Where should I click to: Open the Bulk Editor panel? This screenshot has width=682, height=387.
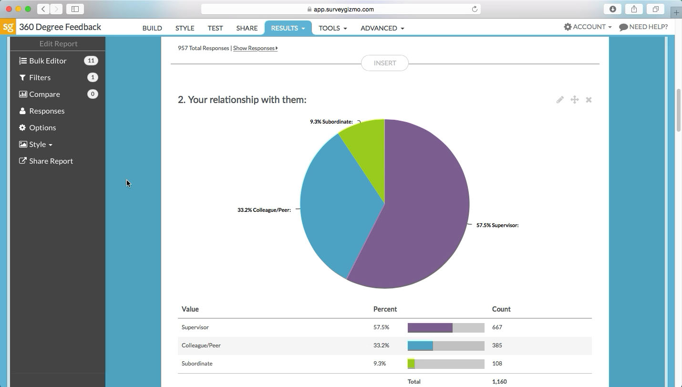point(47,61)
